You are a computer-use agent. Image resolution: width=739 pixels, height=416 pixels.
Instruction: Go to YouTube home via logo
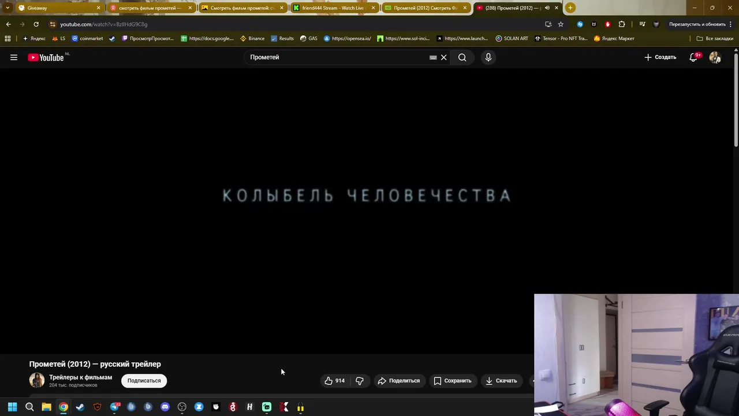pyautogui.click(x=46, y=57)
